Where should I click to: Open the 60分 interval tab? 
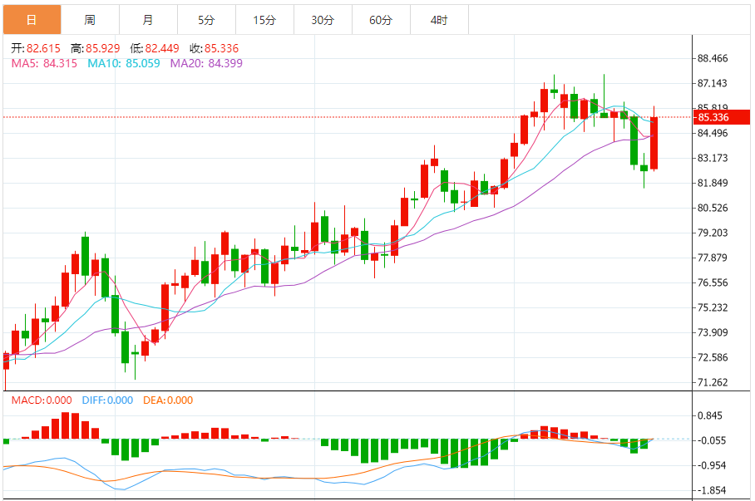click(x=381, y=20)
